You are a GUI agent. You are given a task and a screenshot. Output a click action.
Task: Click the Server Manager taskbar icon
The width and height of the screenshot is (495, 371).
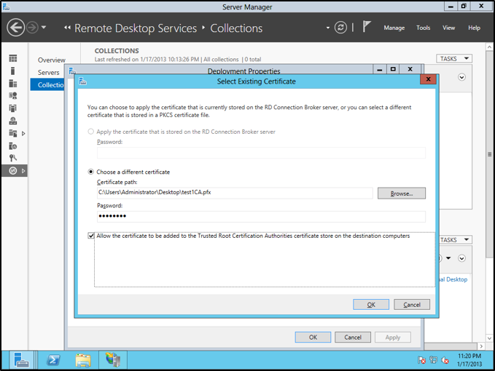point(22,359)
